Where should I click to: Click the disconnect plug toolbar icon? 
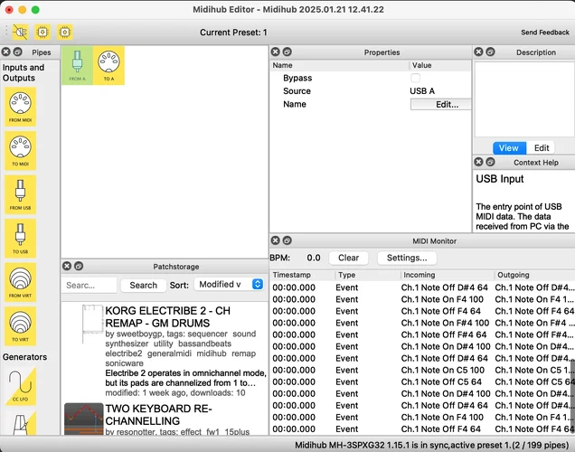(20, 32)
